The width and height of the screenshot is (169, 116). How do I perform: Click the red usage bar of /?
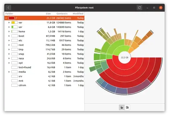pyautogui.click(x=12, y=18)
